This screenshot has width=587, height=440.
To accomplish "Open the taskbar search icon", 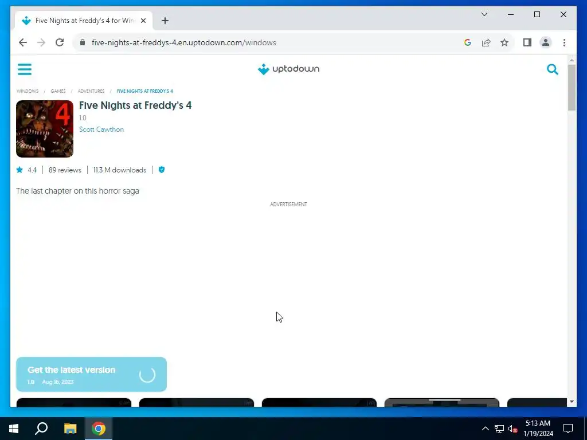I will coord(41,429).
